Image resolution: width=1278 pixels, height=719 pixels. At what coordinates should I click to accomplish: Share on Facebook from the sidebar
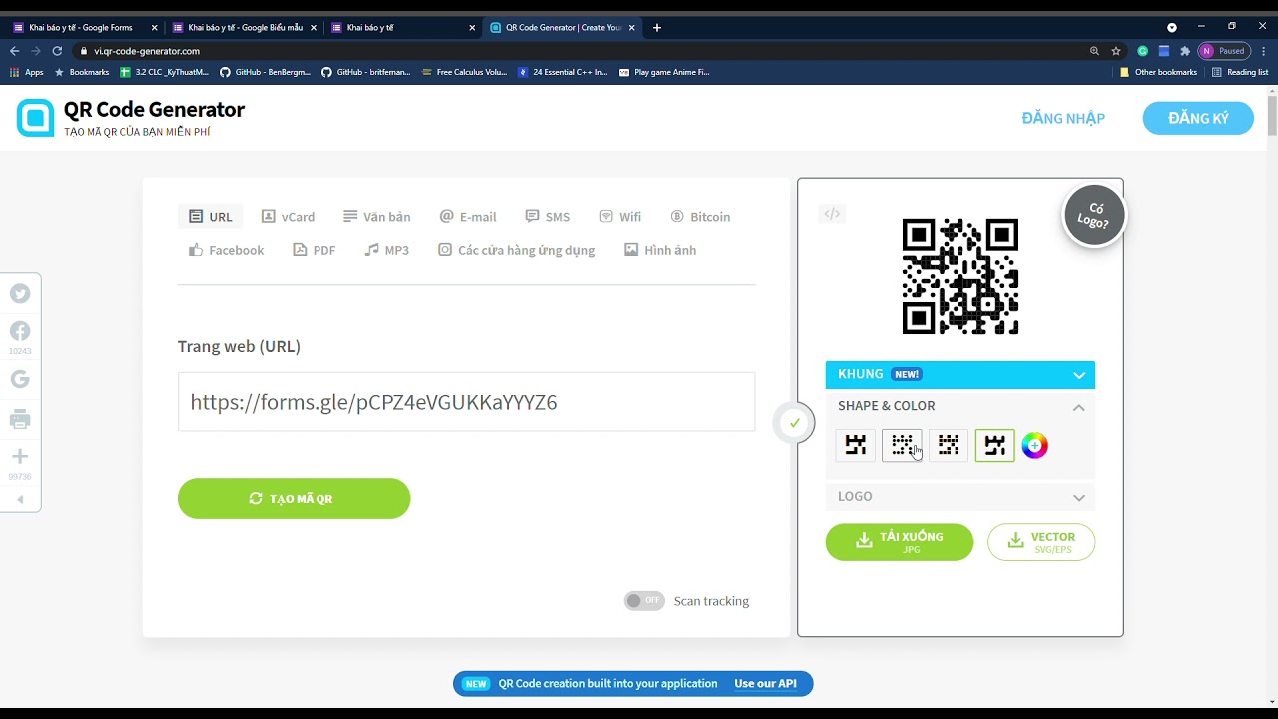[20, 331]
